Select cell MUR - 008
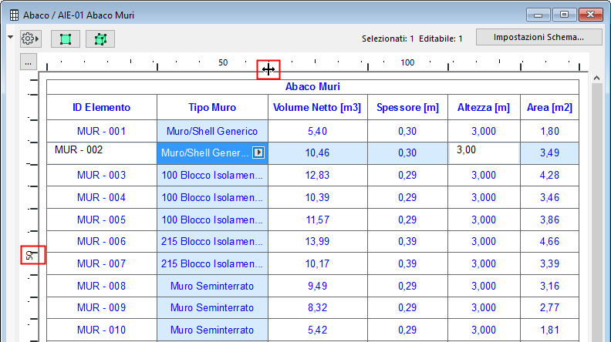This screenshot has height=342, width=611. 102,286
